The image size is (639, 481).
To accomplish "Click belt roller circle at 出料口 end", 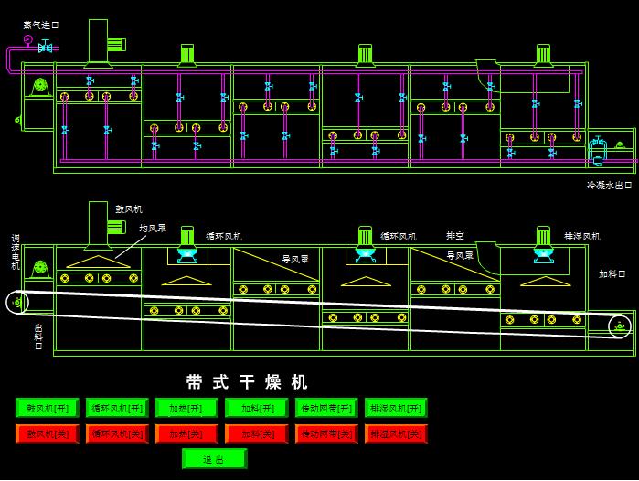I will point(17,302).
